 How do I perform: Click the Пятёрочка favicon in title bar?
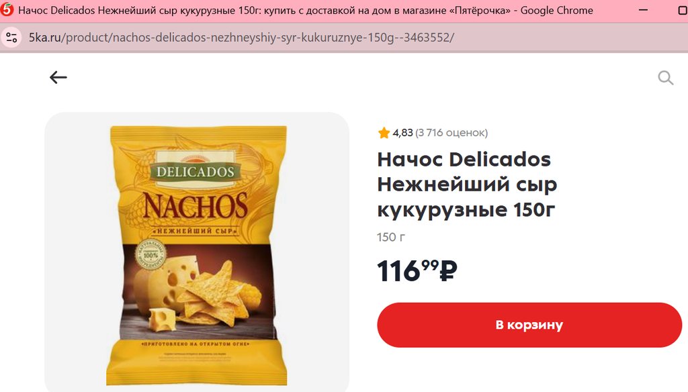tap(7, 9)
